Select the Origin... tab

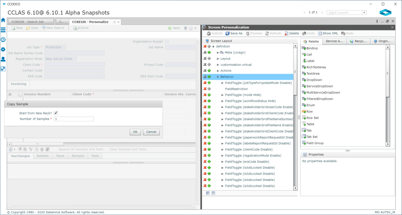click(x=383, y=41)
